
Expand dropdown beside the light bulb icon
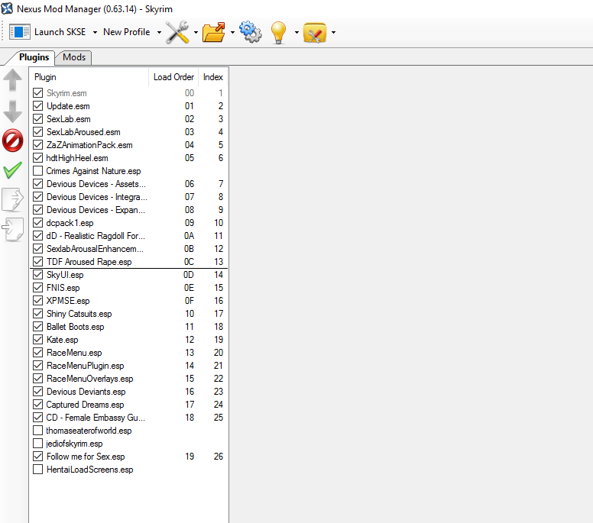[296, 33]
